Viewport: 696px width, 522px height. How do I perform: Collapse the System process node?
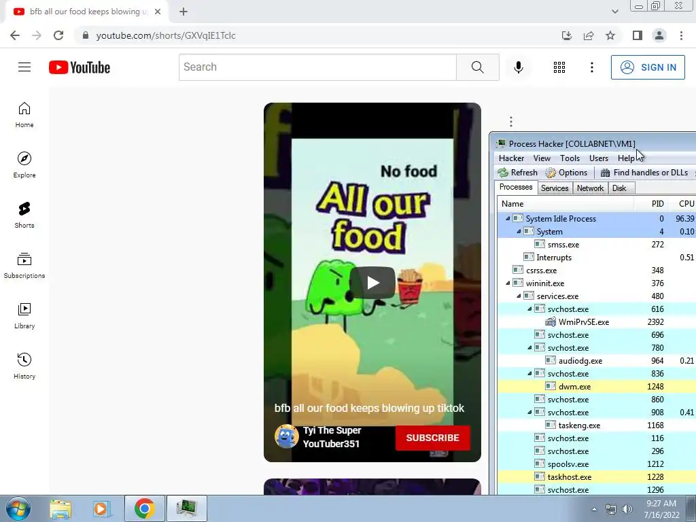(519, 231)
